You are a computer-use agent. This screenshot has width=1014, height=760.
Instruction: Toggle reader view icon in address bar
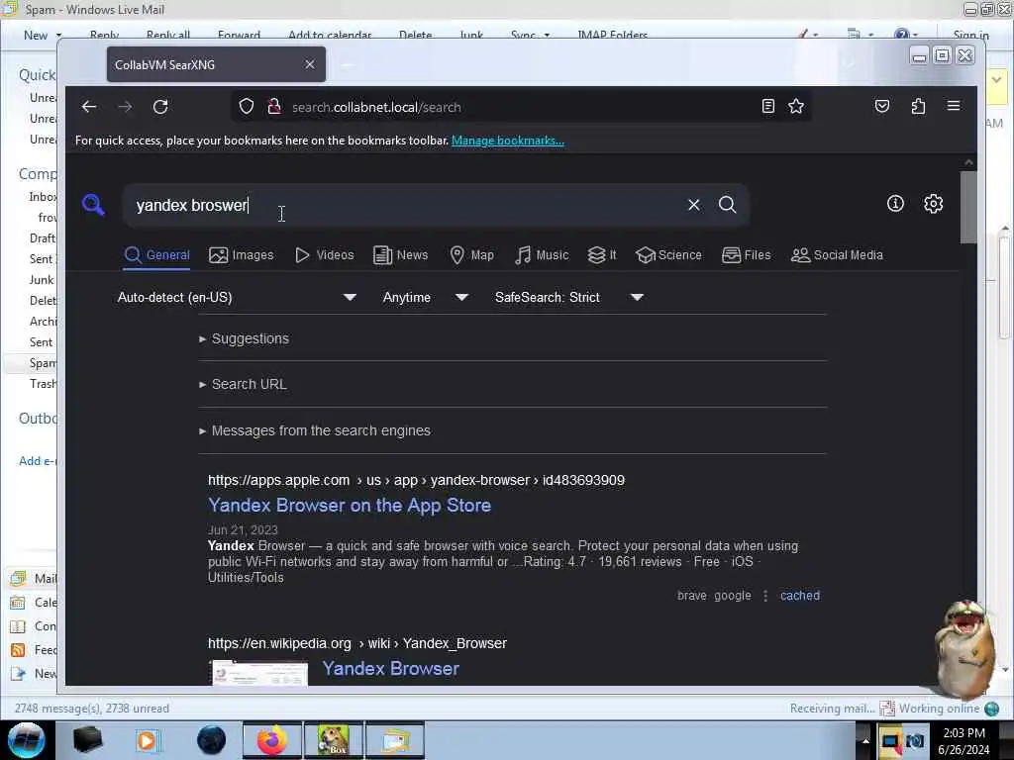point(767,106)
